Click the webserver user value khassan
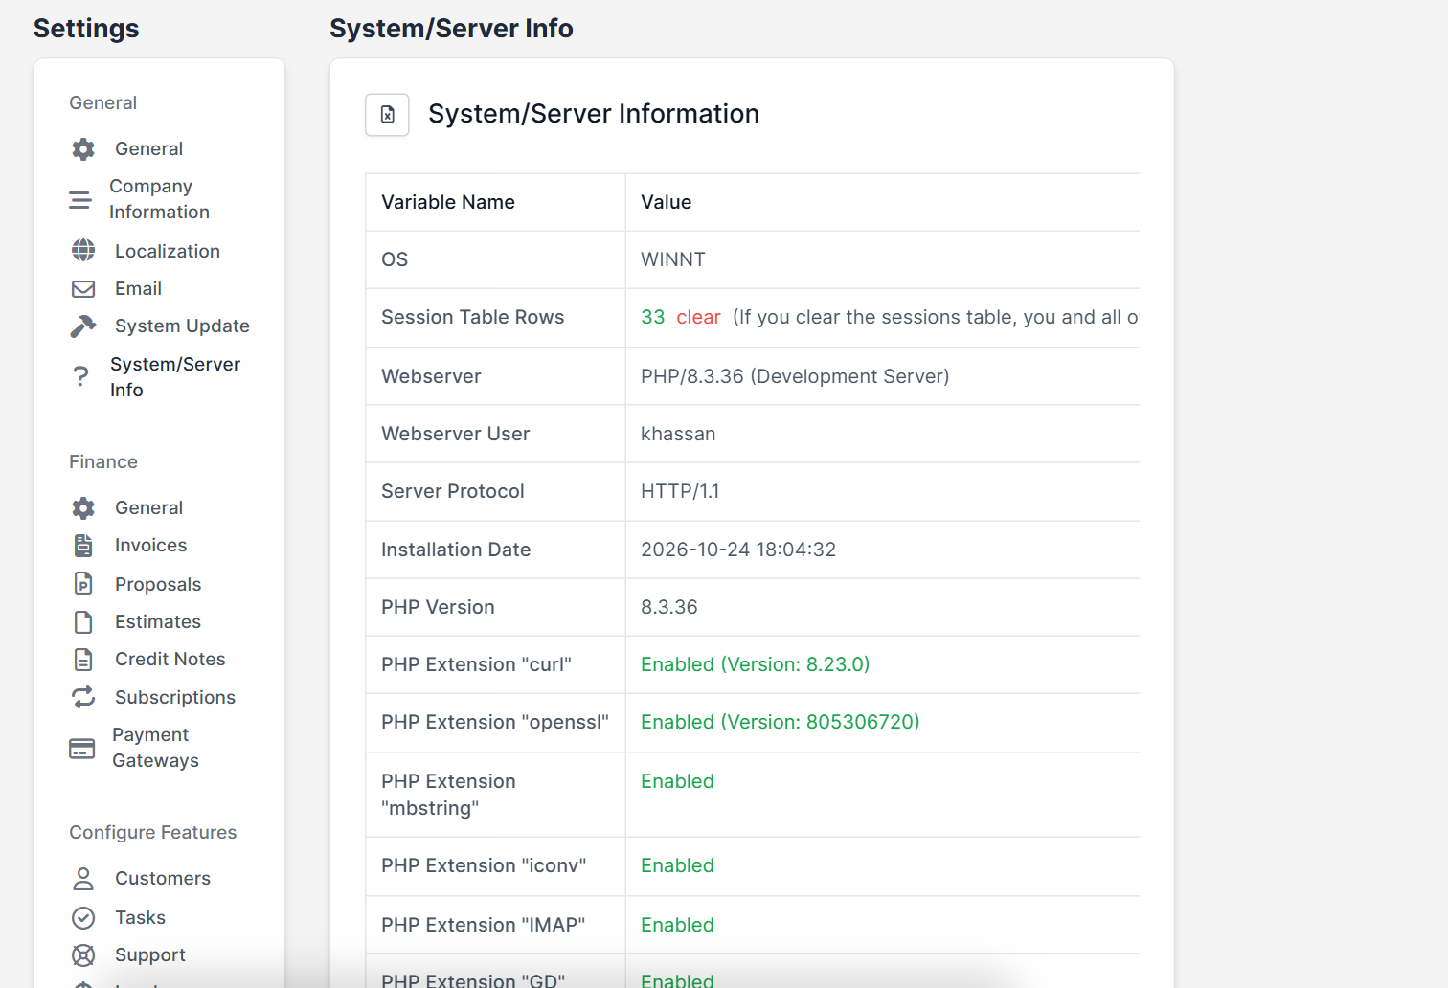1448x988 pixels. point(678,435)
